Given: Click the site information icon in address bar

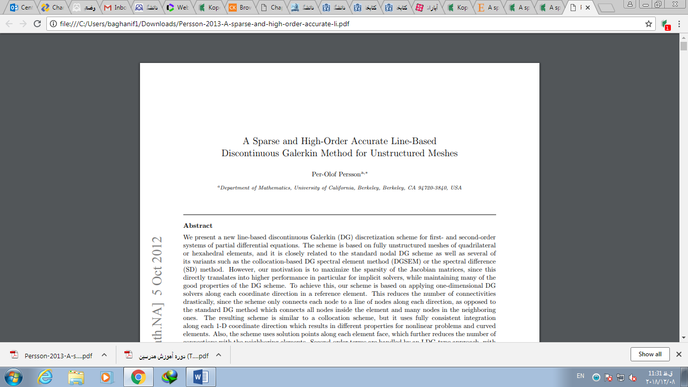Looking at the screenshot, I should [x=53, y=24].
